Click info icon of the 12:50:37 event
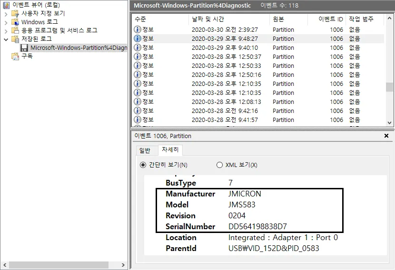This screenshot has height=270, width=395. (x=137, y=56)
